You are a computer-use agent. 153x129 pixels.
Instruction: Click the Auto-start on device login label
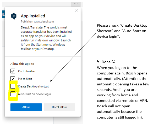[34, 94]
